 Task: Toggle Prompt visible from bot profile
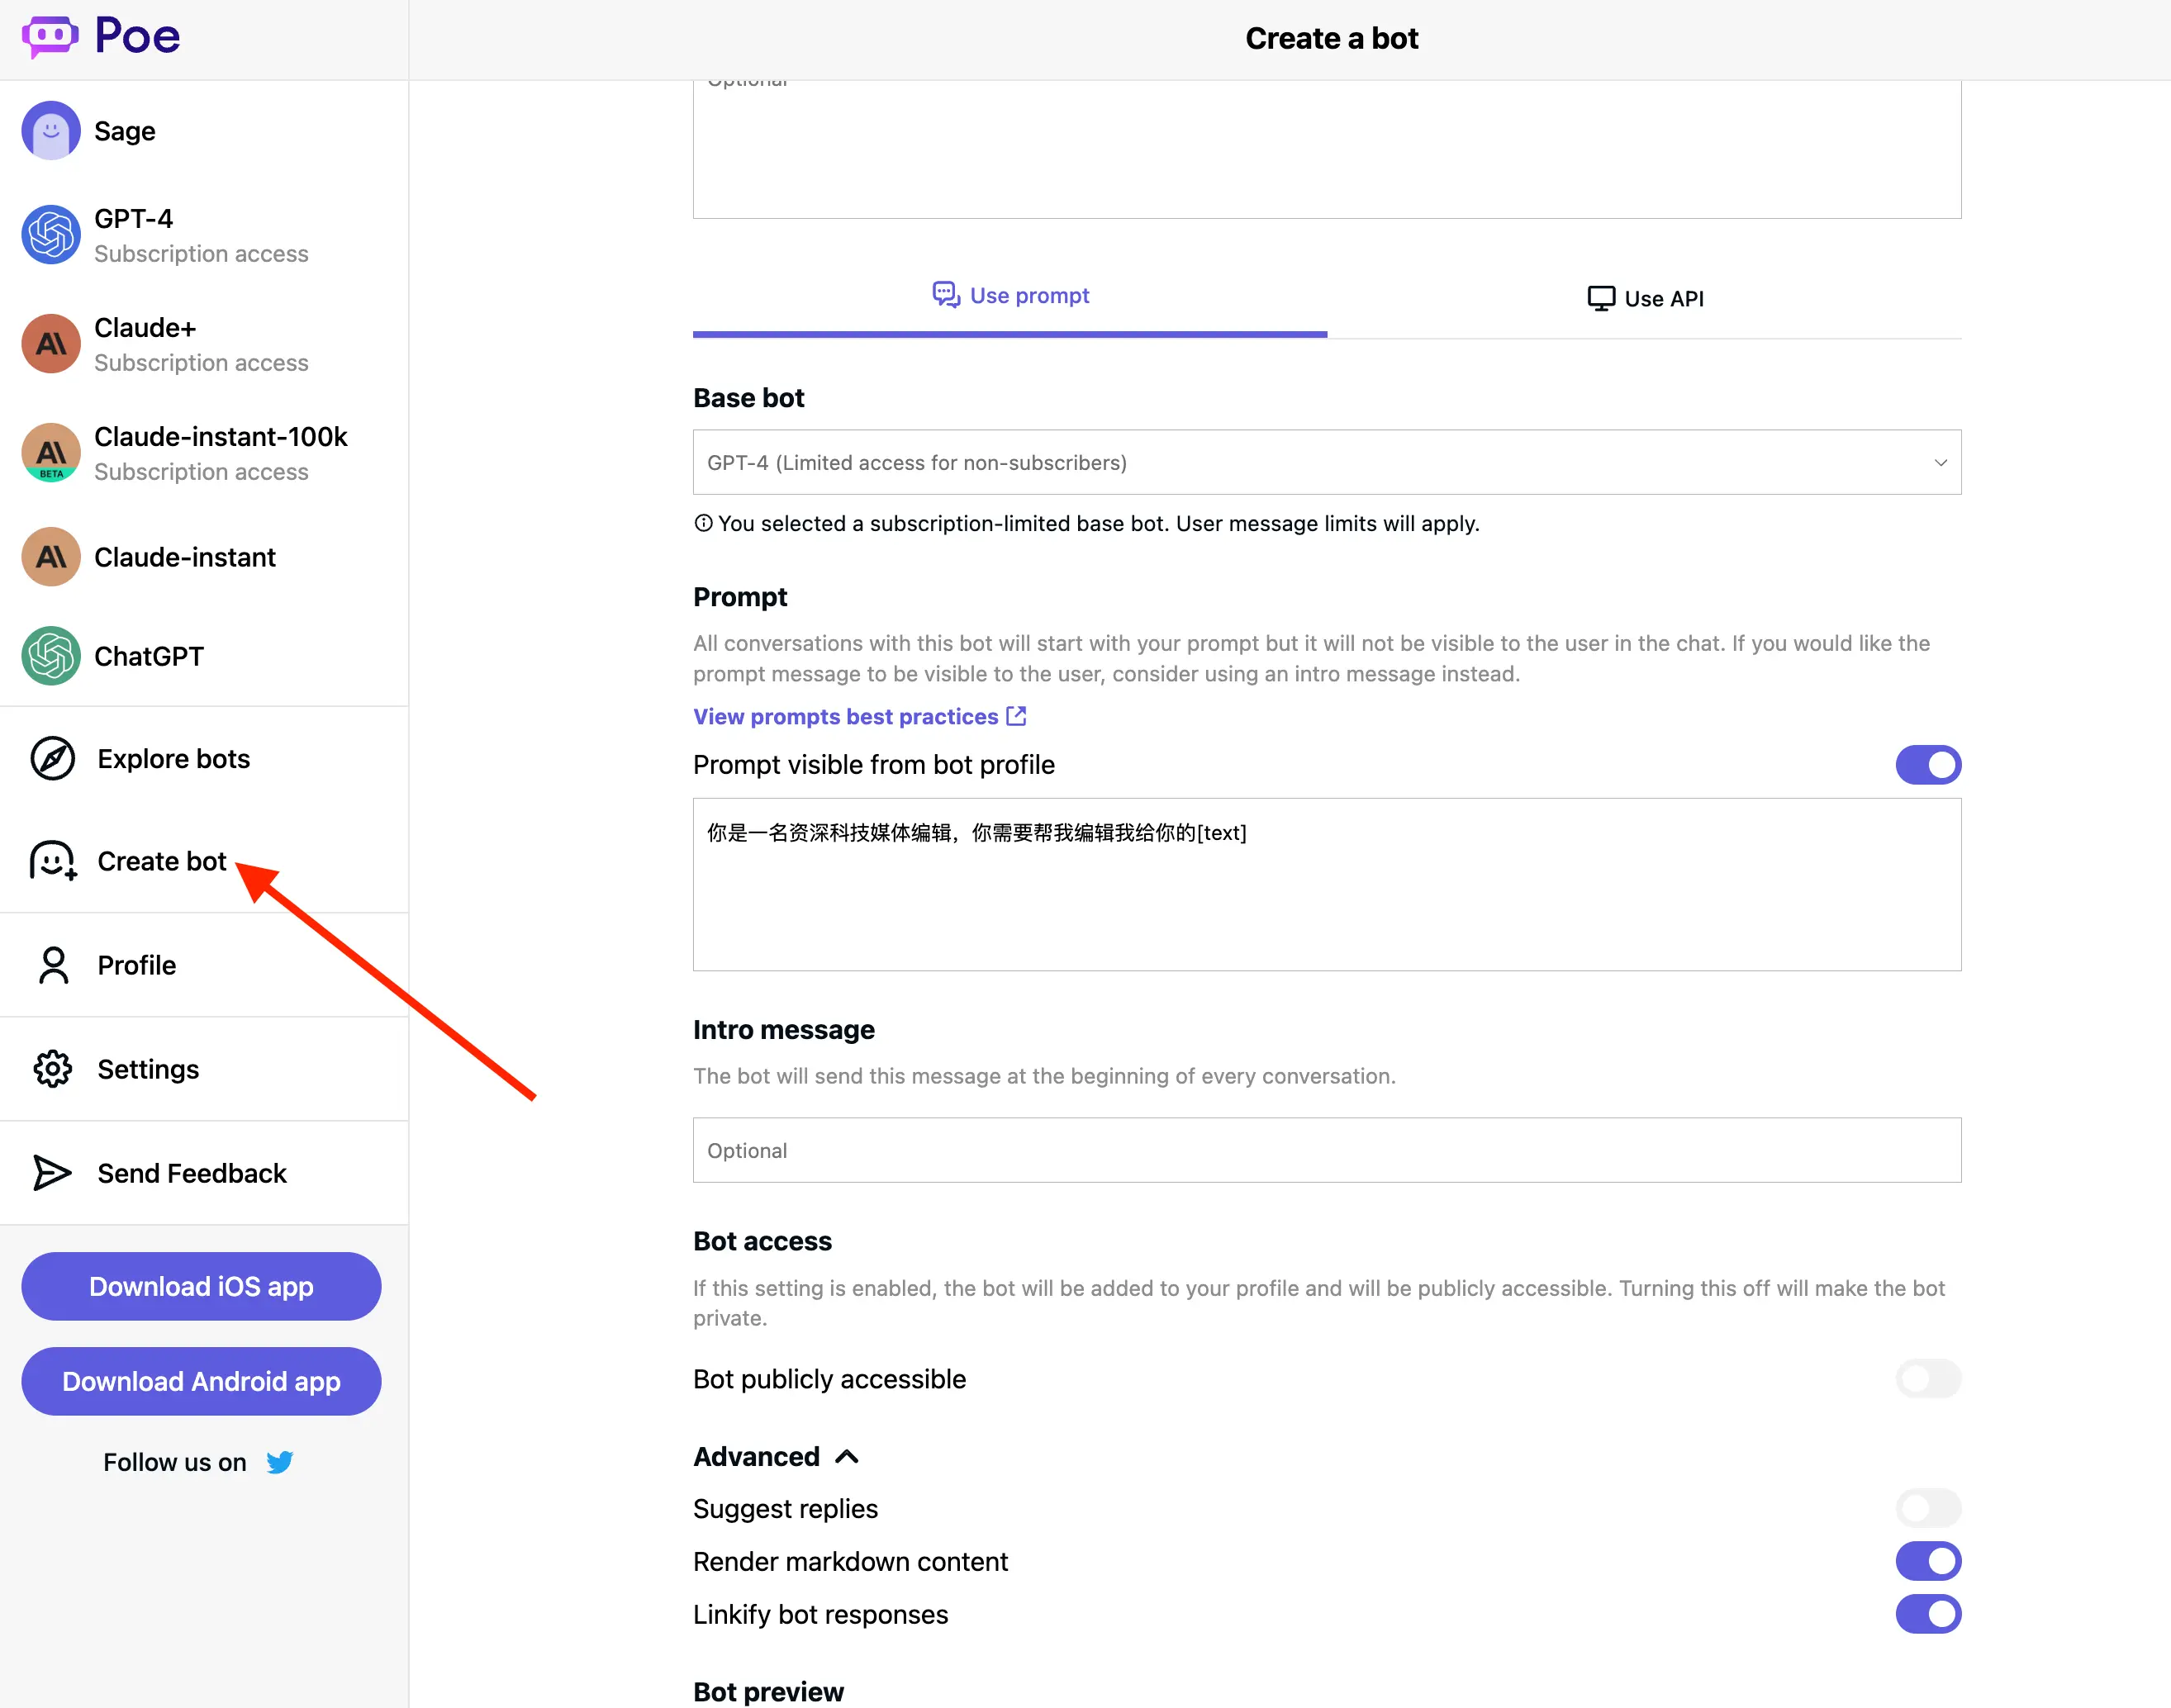1928,765
